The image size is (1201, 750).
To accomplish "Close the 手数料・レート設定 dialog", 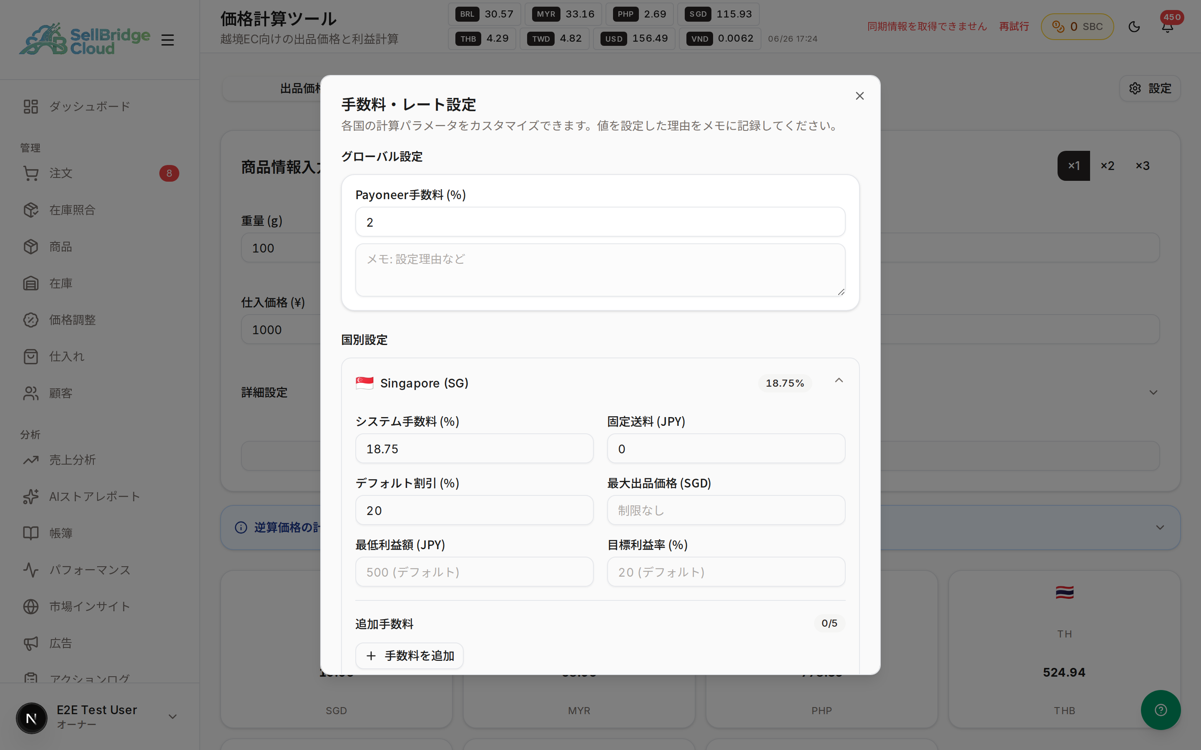I will [x=859, y=96].
